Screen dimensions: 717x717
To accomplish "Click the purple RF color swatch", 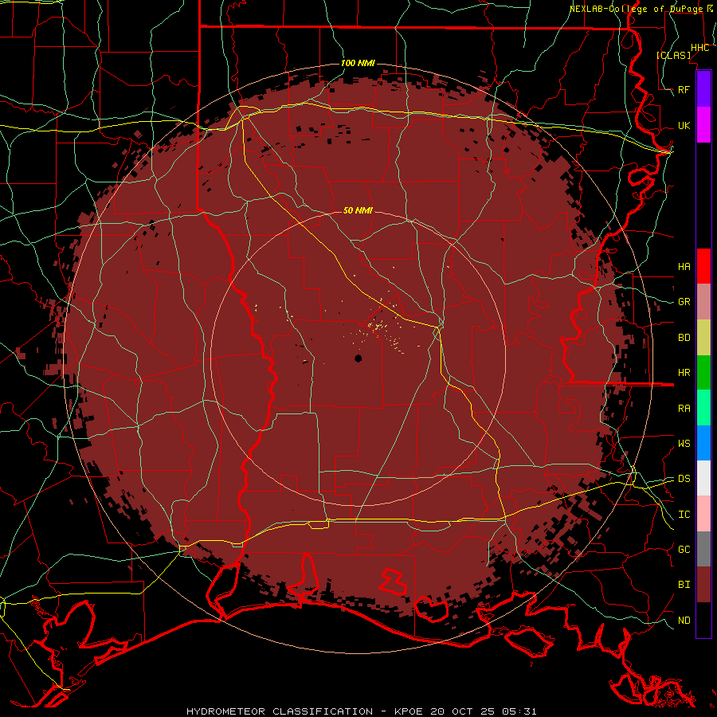I will click(x=703, y=89).
